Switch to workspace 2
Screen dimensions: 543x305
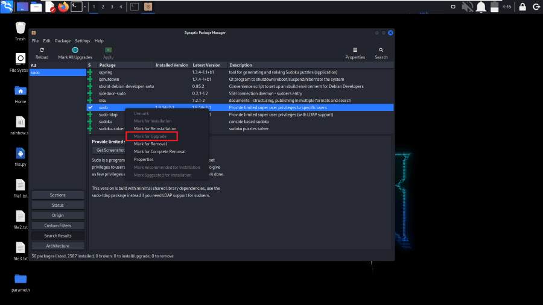[103, 7]
